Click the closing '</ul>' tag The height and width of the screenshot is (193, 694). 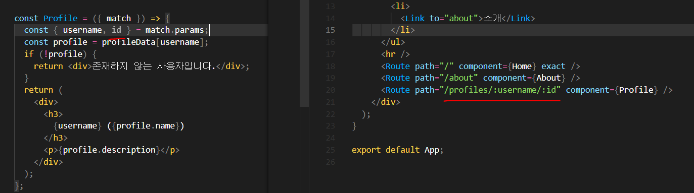[393, 42]
